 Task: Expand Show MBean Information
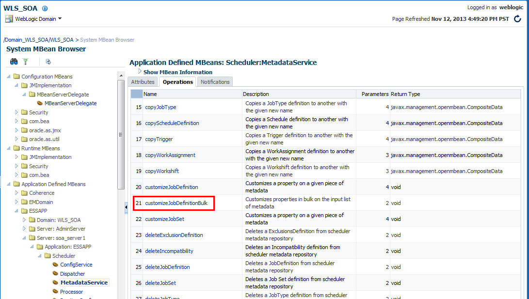140,72
